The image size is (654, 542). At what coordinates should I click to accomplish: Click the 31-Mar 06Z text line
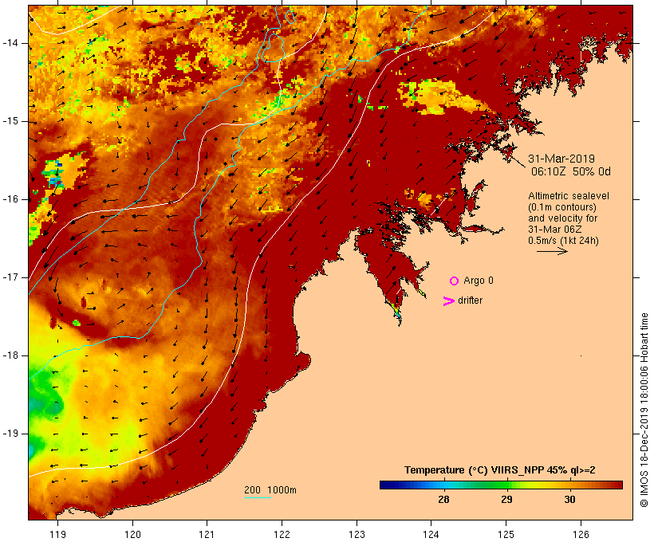click(x=555, y=230)
